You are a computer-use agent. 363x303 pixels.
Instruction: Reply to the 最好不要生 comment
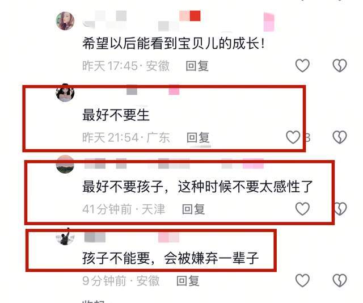[x=198, y=138]
